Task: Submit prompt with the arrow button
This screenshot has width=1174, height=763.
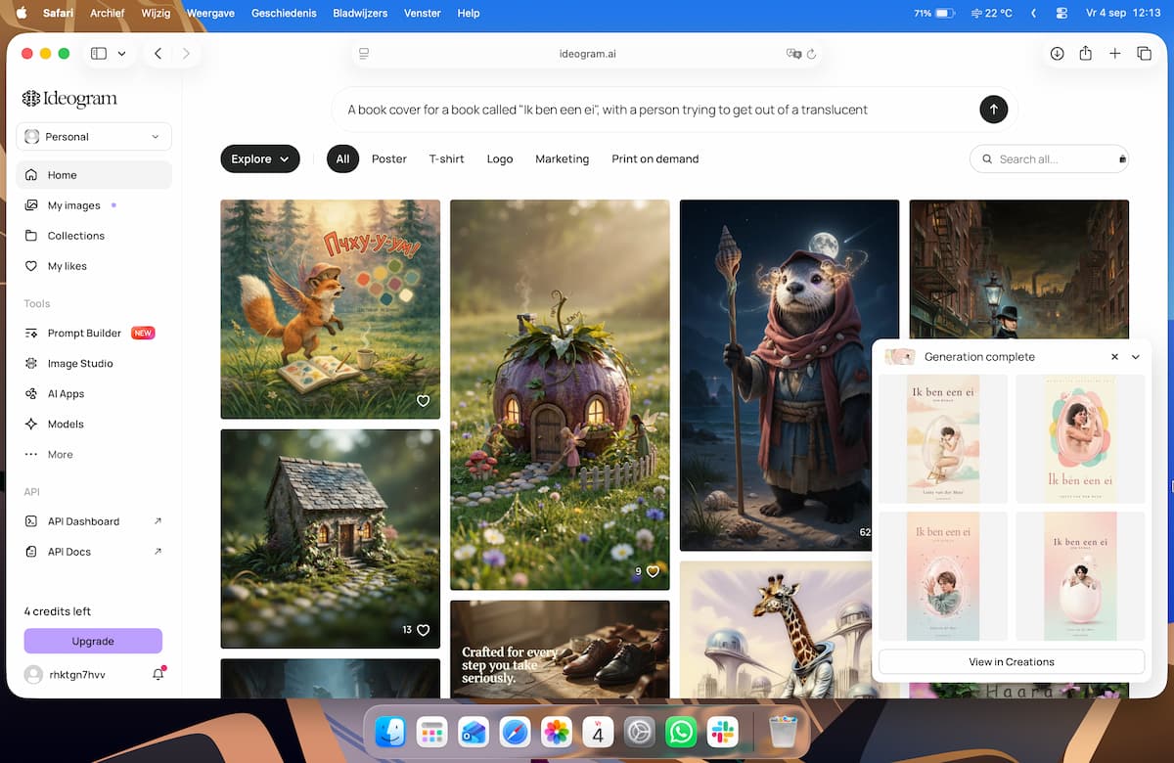Action: point(993,110)
